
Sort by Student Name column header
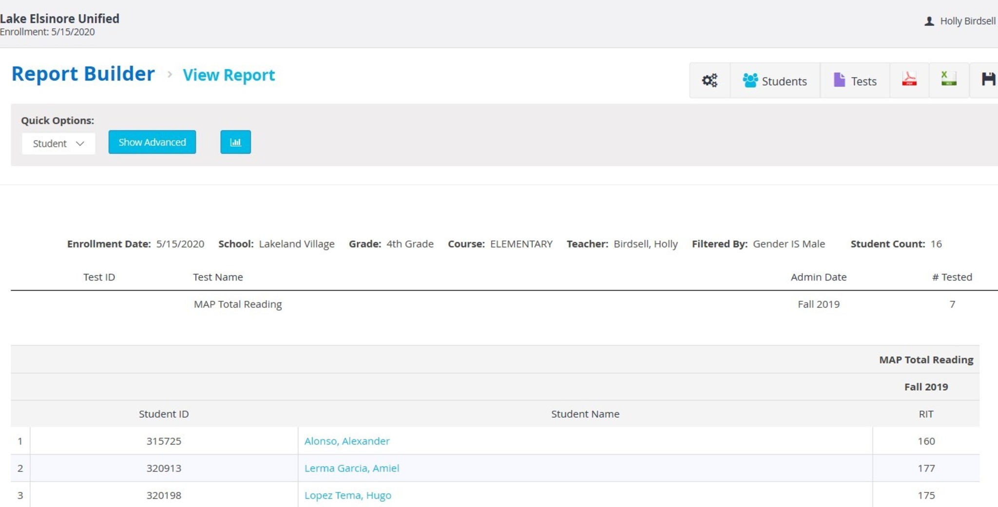[x=585, y=414]
